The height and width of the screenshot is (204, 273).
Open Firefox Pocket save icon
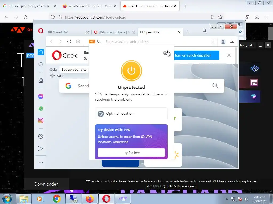[247, 17]
